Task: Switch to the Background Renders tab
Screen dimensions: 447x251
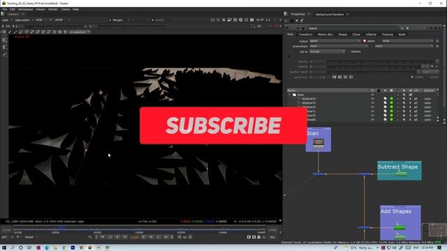Action: click(x=330, y=14)
